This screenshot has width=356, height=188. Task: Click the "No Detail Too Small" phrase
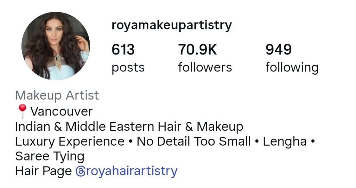[x=194, y=141]
